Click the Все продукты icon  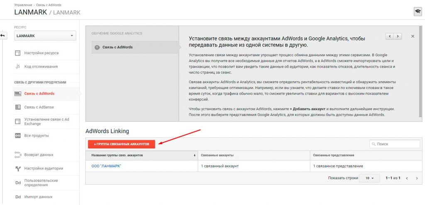18,135
